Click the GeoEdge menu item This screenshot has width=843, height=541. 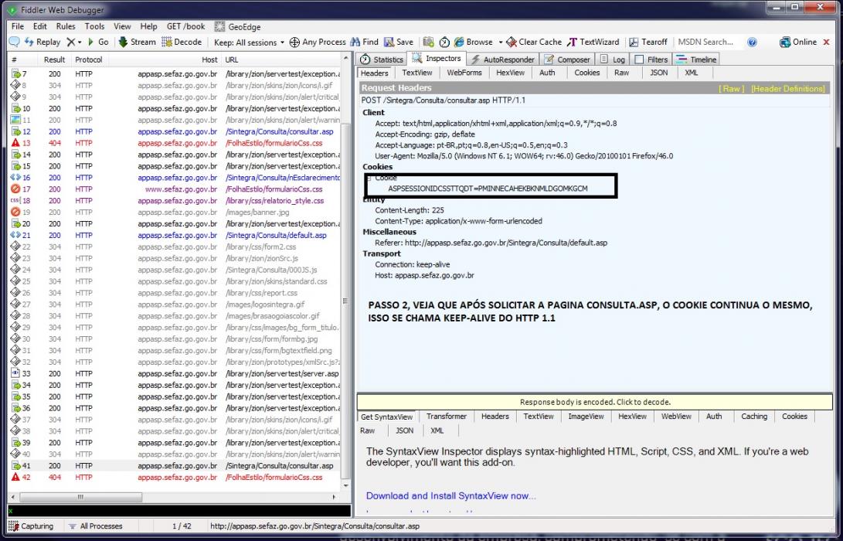(238, 26)
